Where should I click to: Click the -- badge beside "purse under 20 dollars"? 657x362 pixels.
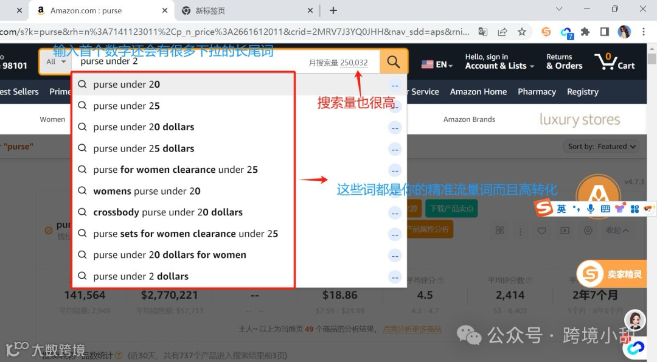(x=395, y=128)
